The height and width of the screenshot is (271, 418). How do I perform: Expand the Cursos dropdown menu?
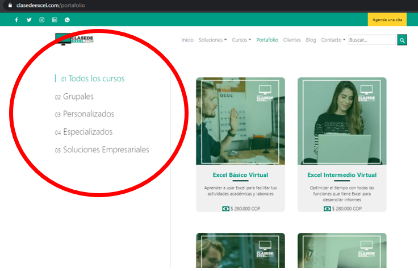pos(241,40)
